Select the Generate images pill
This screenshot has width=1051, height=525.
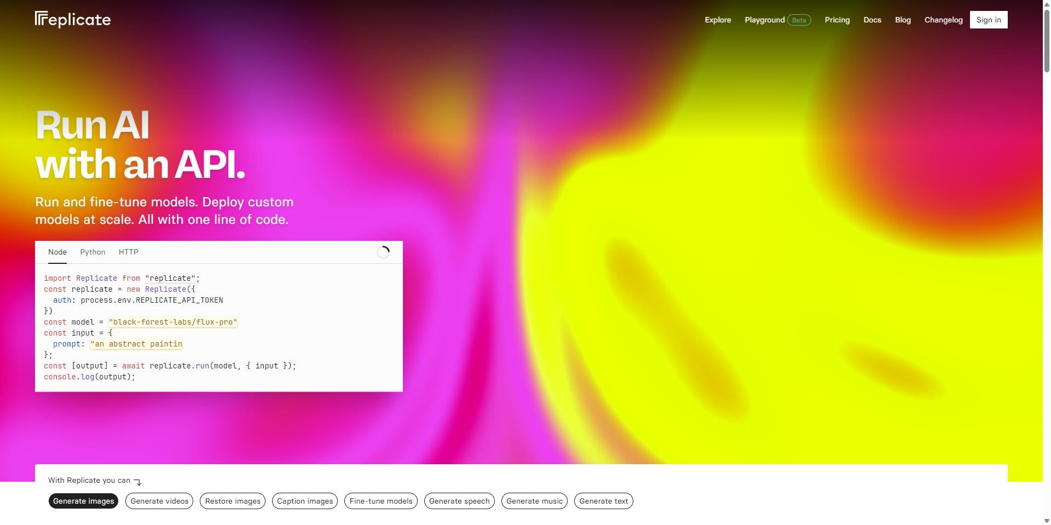[83, 501]
